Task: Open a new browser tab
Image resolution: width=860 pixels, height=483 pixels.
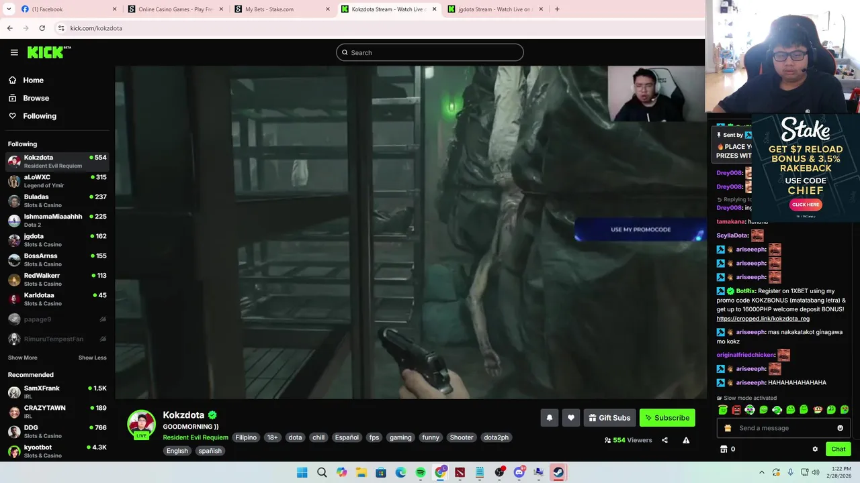Action: coord(557,9)
